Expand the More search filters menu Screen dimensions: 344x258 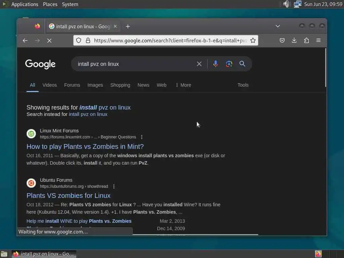(x=183, y=85)
